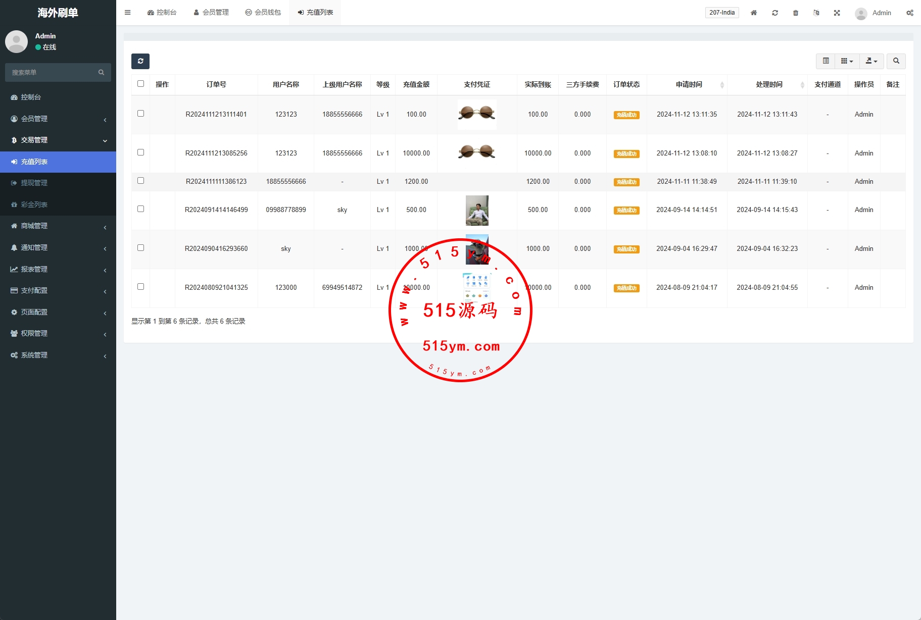The height and width of the screenshot is (620, 921).
Task: Open the export data dropdown
Action: pyautogui.click(x=871, y=61)
